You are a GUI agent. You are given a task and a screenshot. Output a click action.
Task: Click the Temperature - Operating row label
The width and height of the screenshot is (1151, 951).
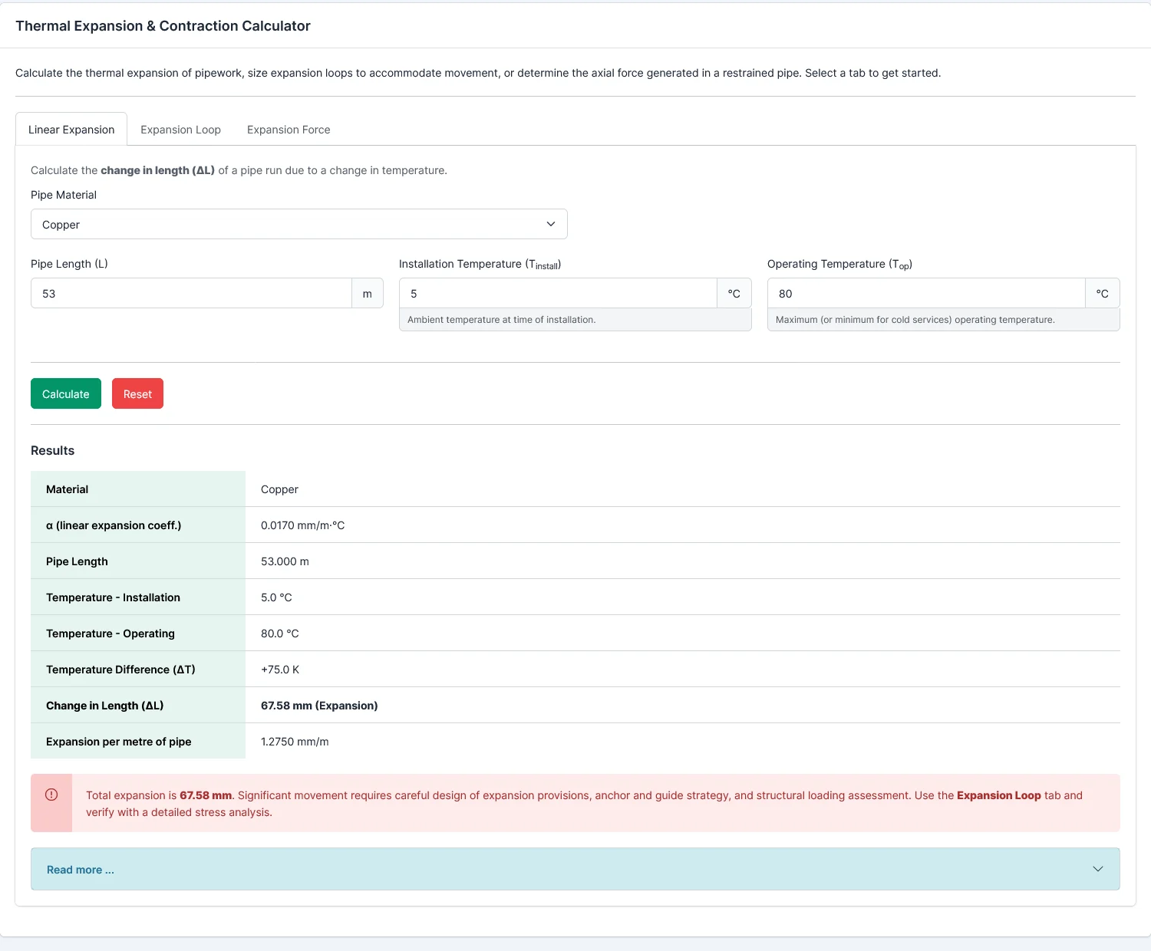pyautogui.click(x=110, y=633)
